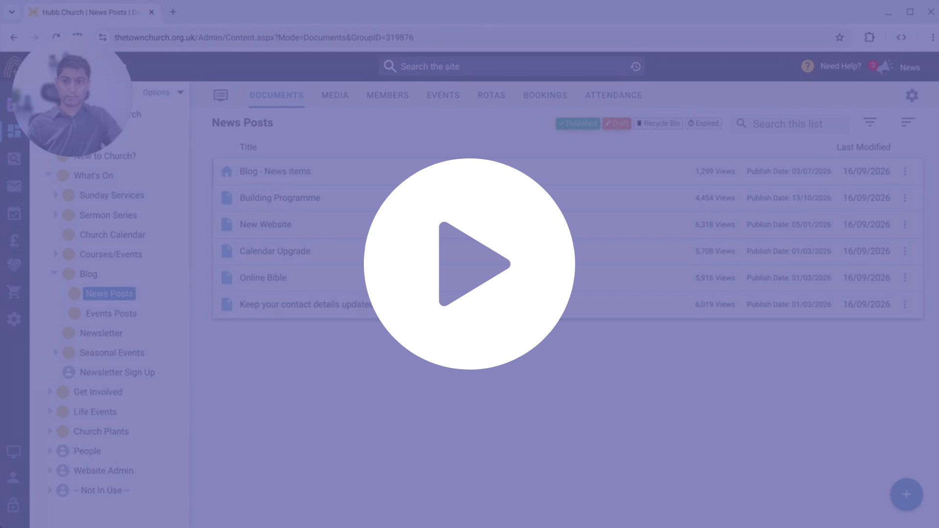
Task: Toggle the Published filter
Action: (x=578, y=123)
